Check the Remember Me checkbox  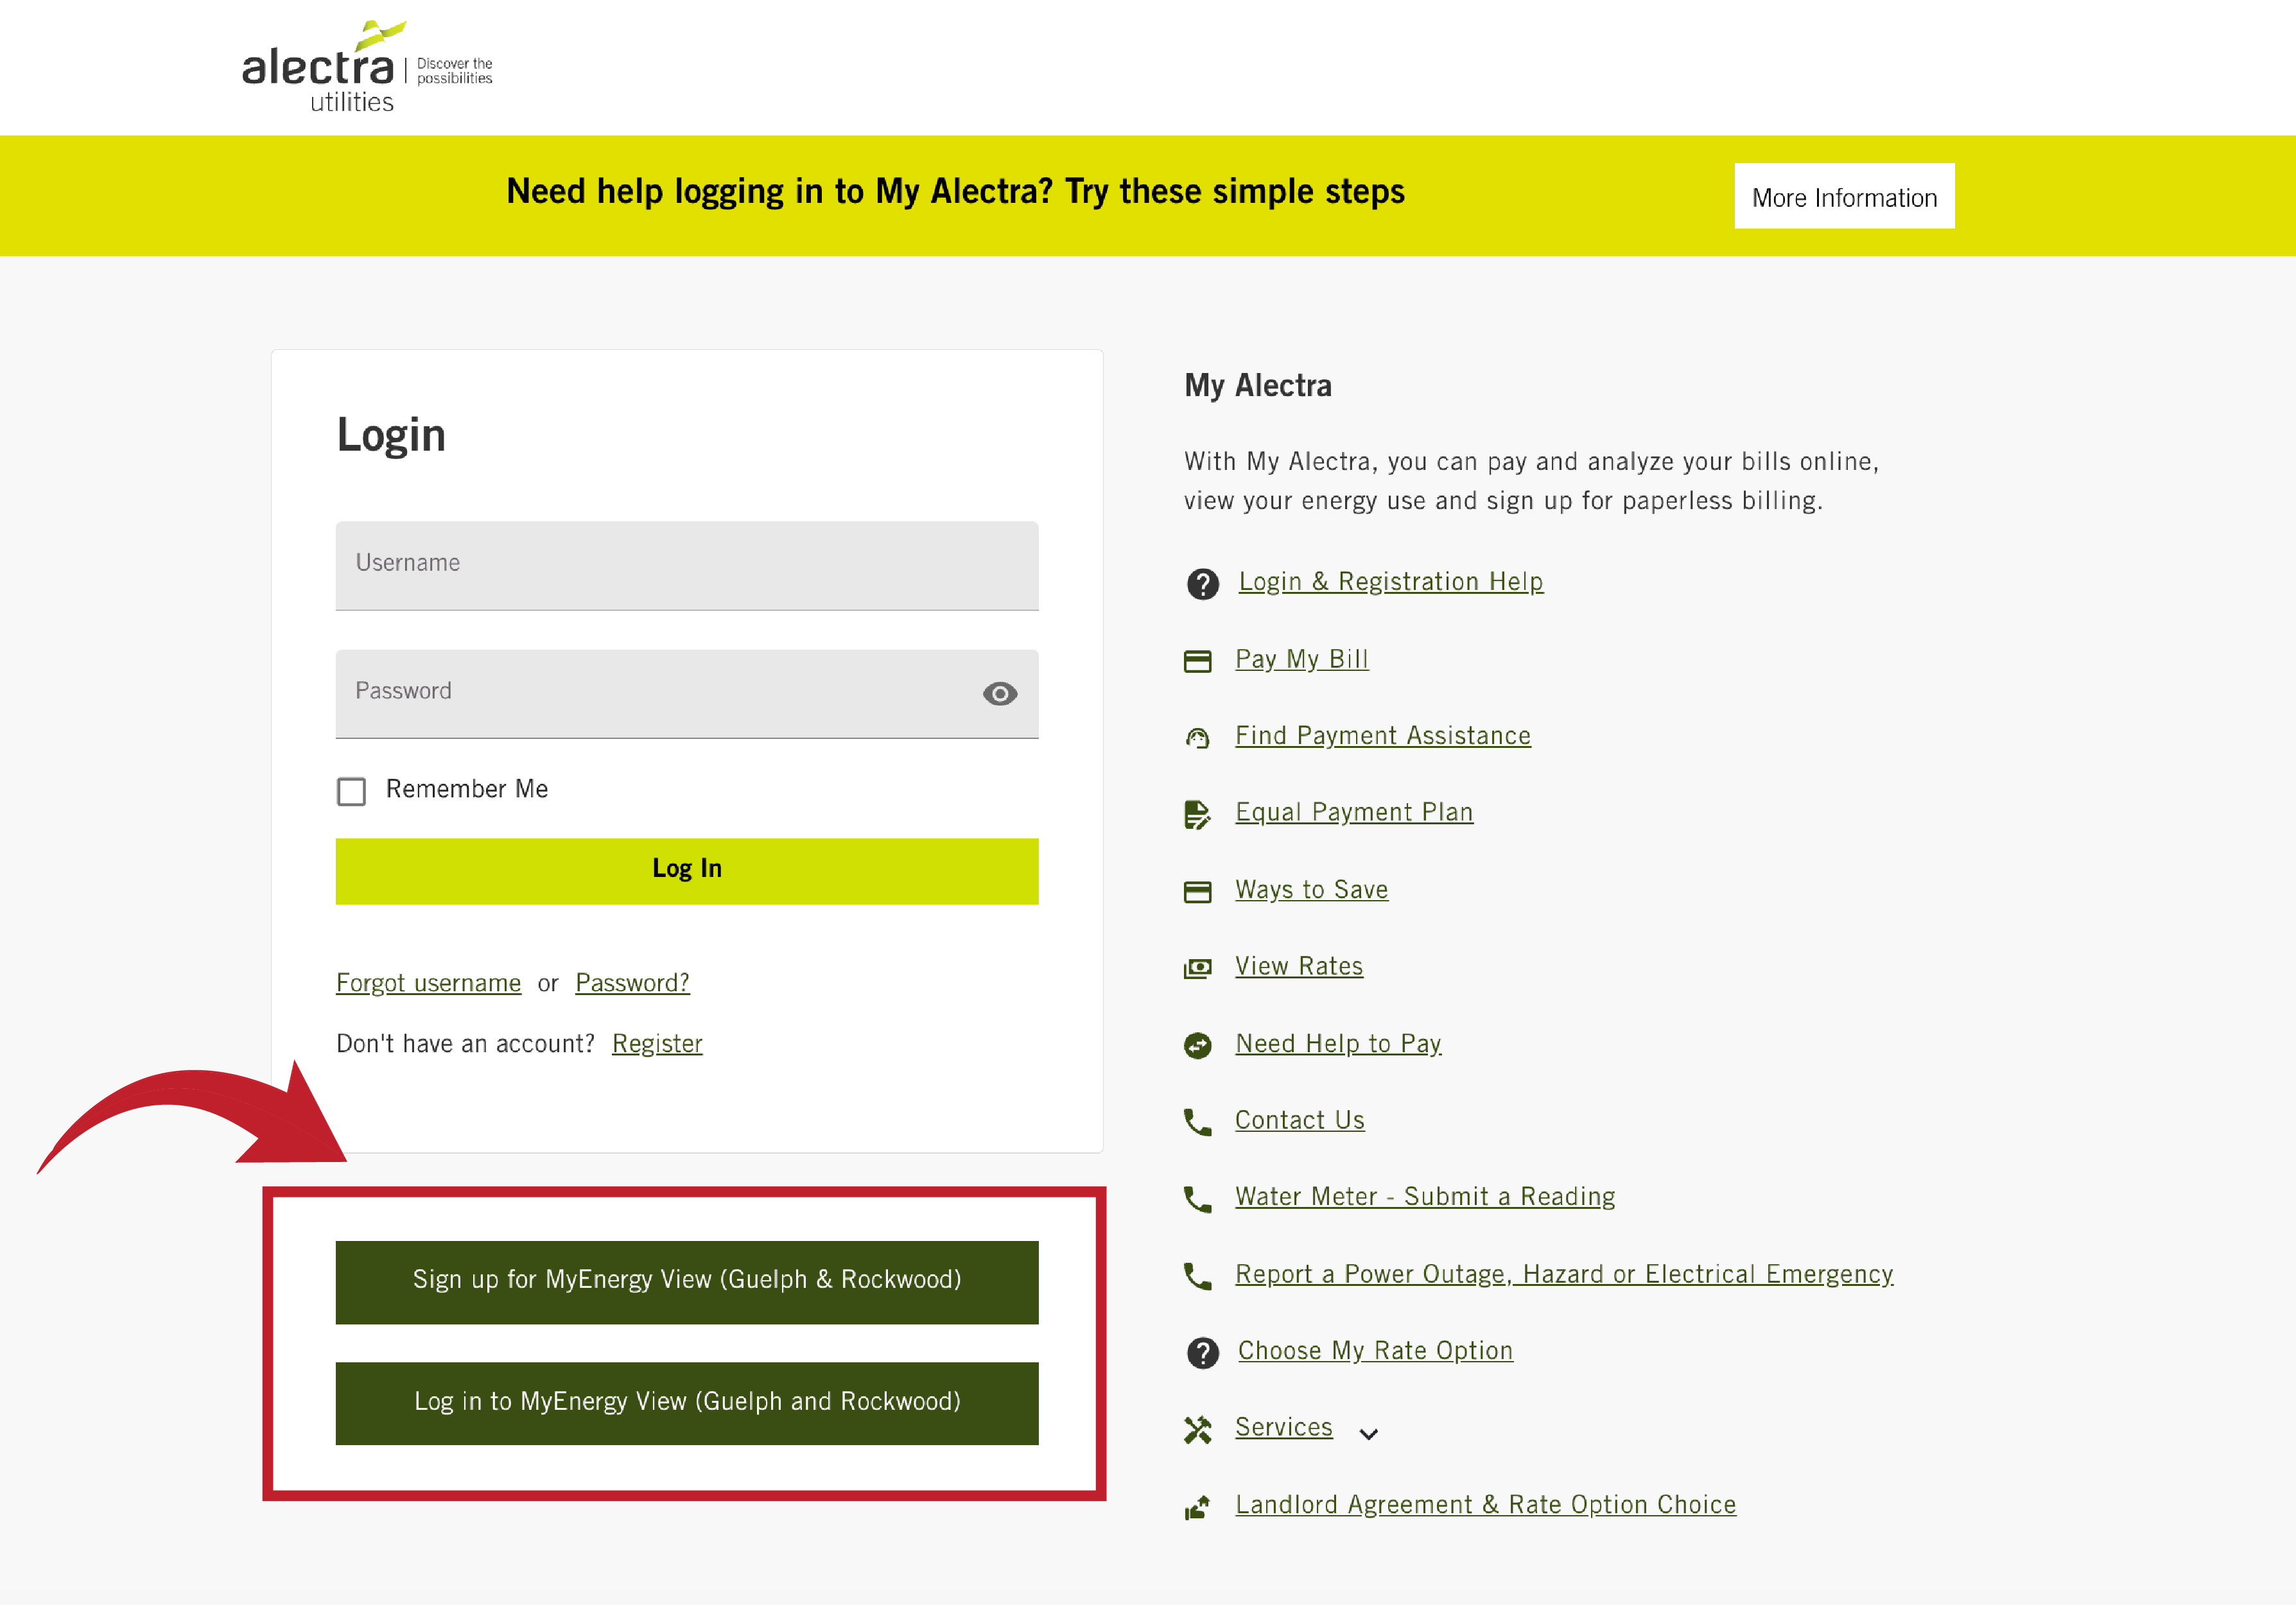tap(351, 791)
